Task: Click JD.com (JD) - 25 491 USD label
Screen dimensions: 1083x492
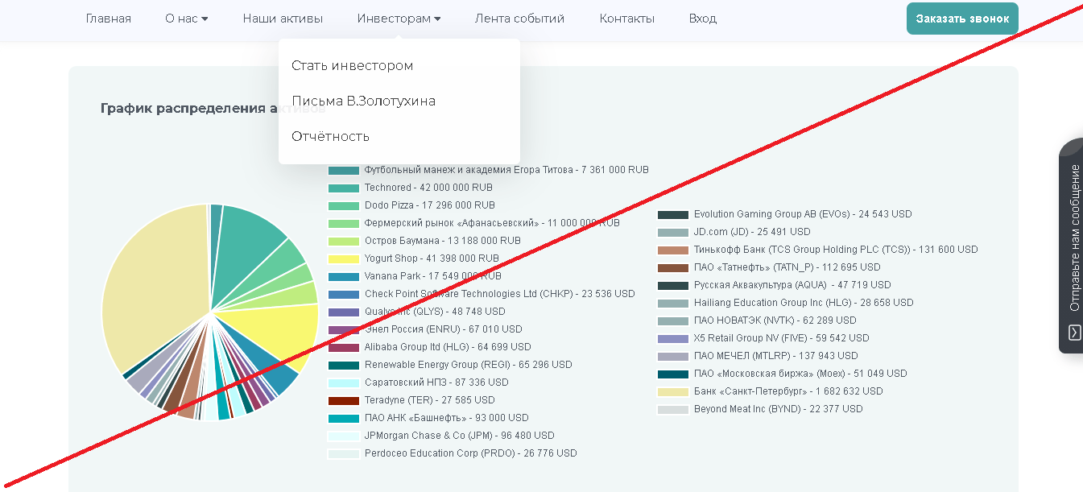Action: pyautogui.click(x=752, y=232)
